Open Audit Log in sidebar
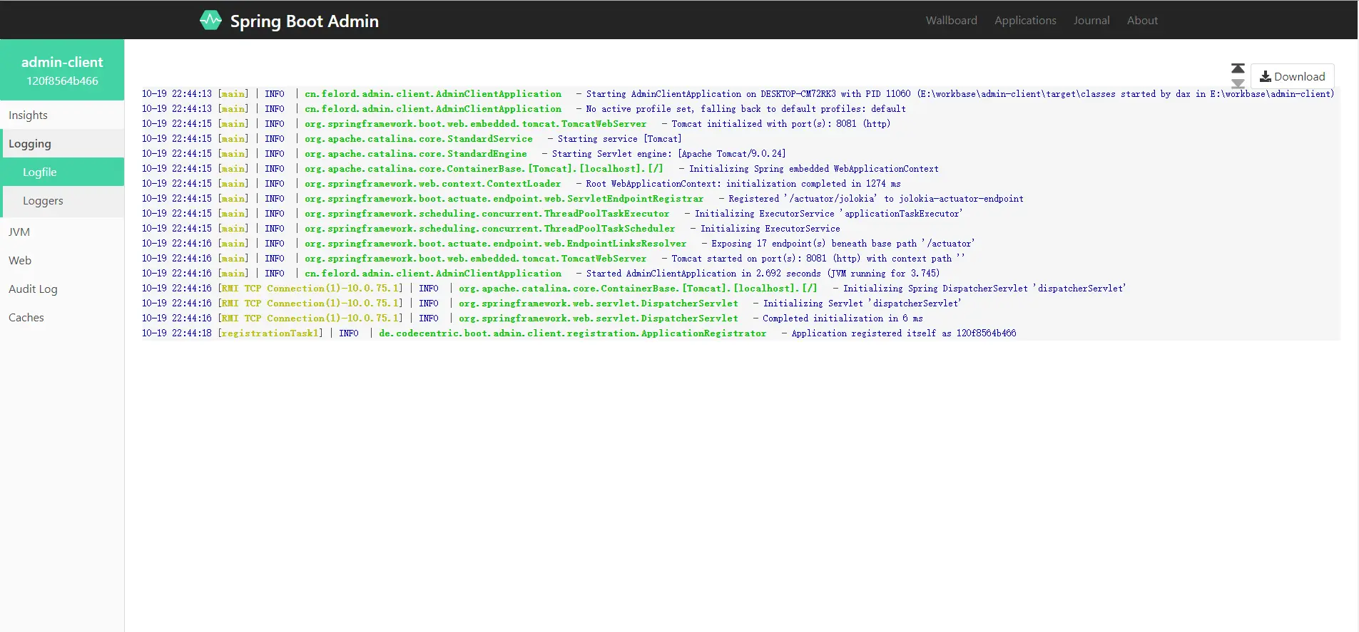Image resolution: width=1359 pixels, height=632 pixels. (62, 289)
